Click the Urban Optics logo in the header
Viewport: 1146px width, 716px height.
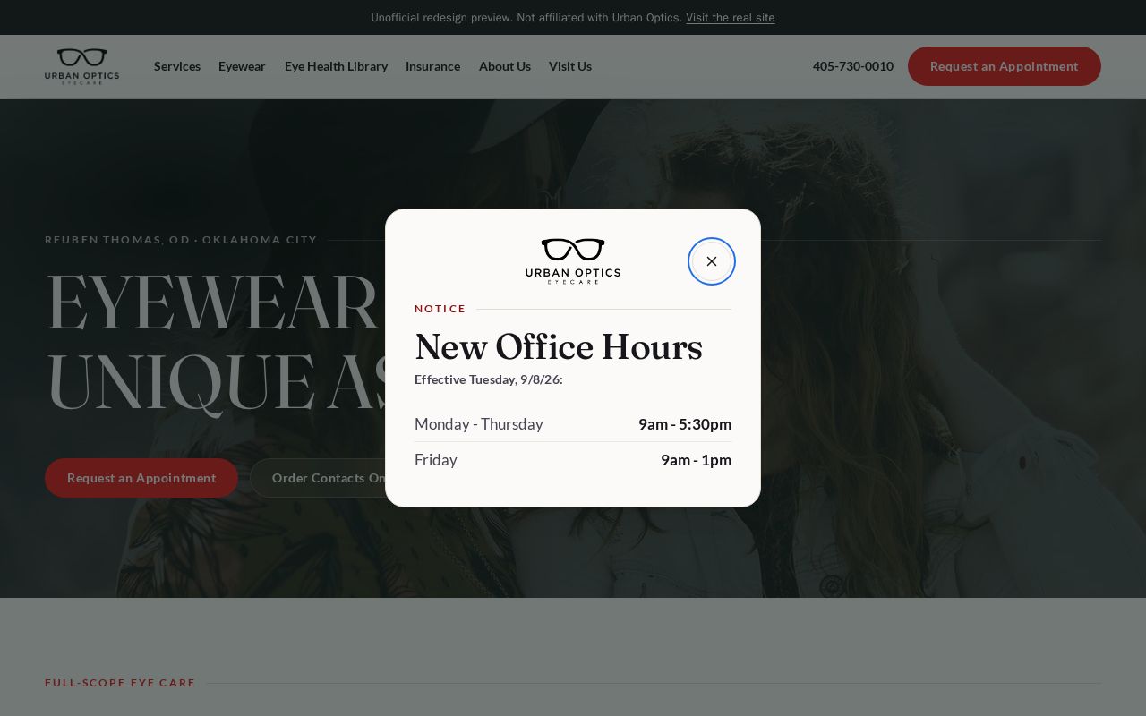click(81, 66)
